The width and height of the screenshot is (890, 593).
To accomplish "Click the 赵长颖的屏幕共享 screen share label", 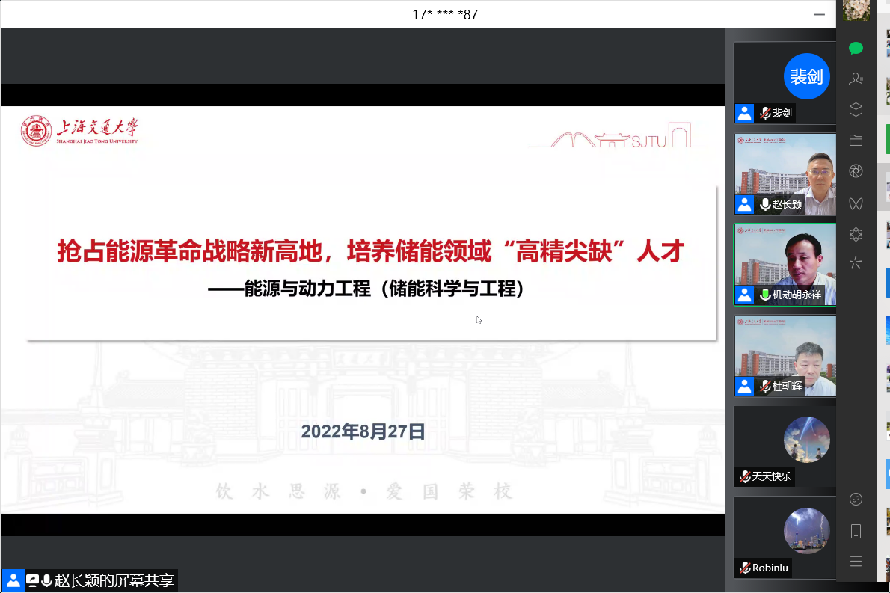I will click(114, 580).
